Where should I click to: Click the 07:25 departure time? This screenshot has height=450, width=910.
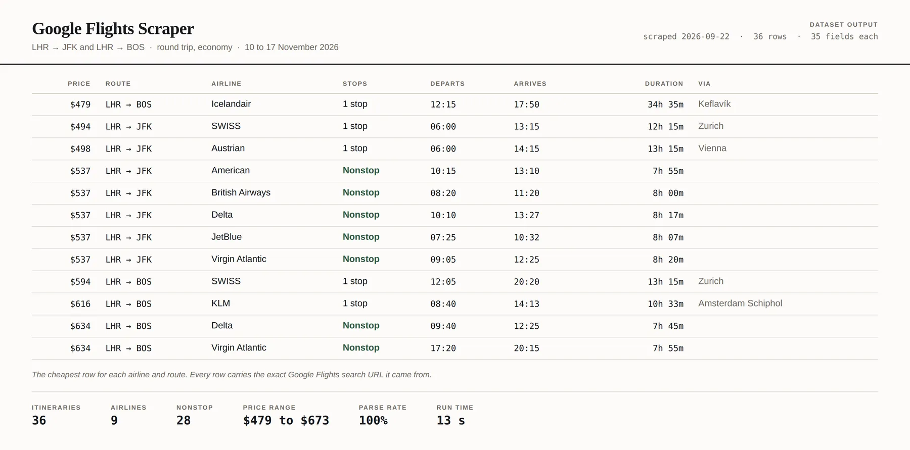point(443,237)
